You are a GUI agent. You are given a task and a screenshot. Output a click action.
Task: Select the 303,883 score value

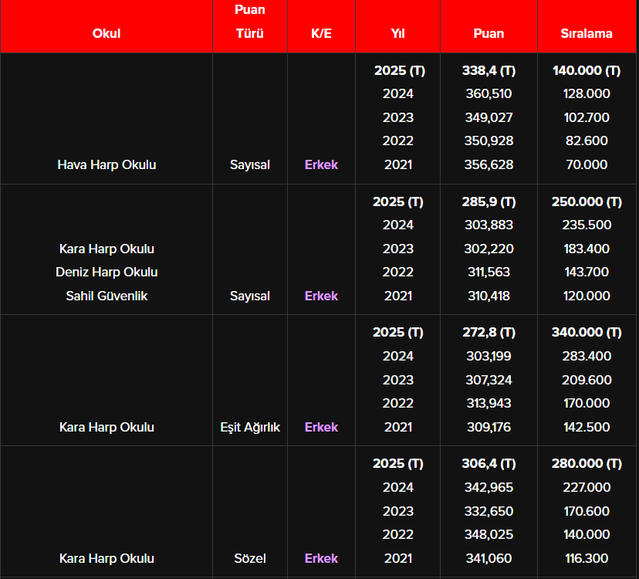point(489,225)
